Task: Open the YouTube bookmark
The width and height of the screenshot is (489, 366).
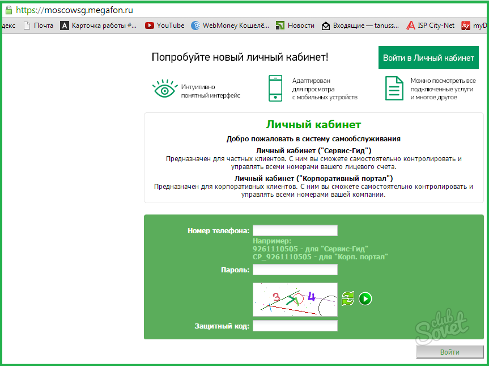Action: click(165, 26)
